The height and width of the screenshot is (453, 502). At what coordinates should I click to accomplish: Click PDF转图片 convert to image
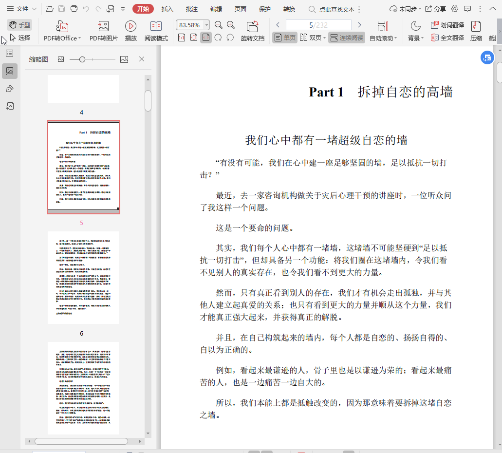(103, 31)
